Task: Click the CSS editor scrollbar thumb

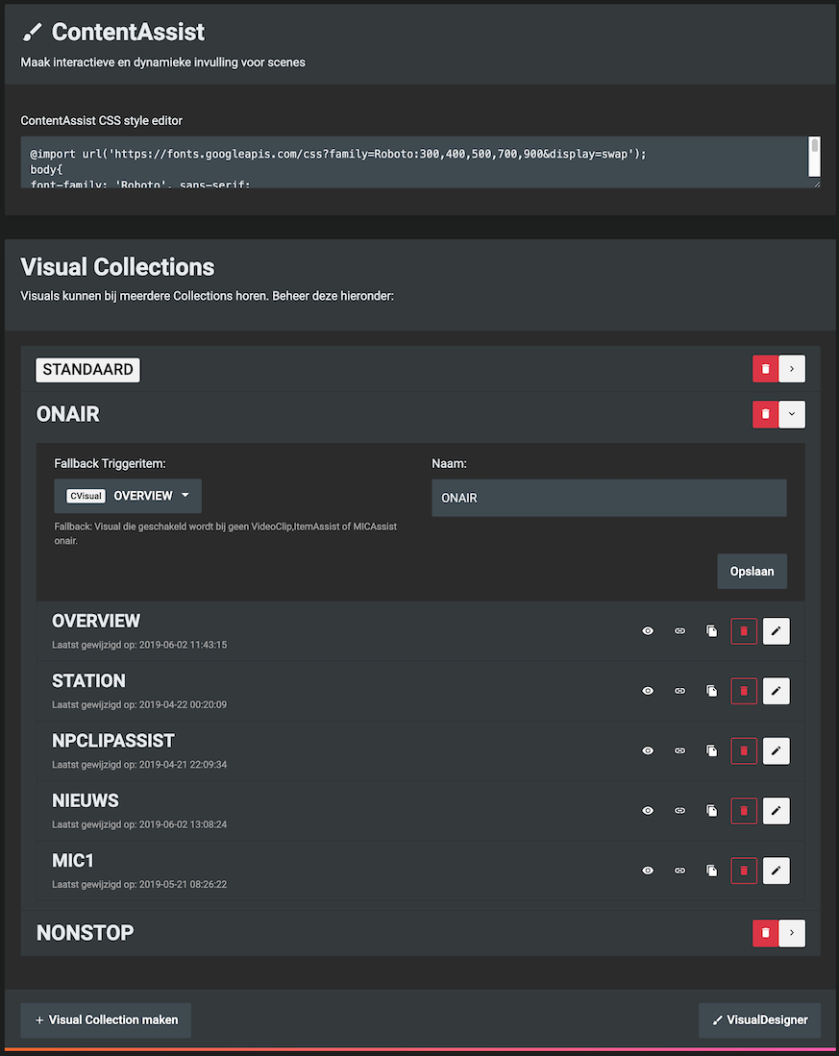Action: (x=815, y=145)
